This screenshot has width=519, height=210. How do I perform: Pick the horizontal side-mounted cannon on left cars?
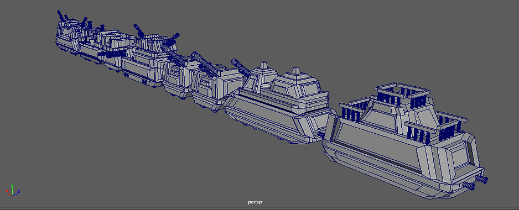(112, 54)
